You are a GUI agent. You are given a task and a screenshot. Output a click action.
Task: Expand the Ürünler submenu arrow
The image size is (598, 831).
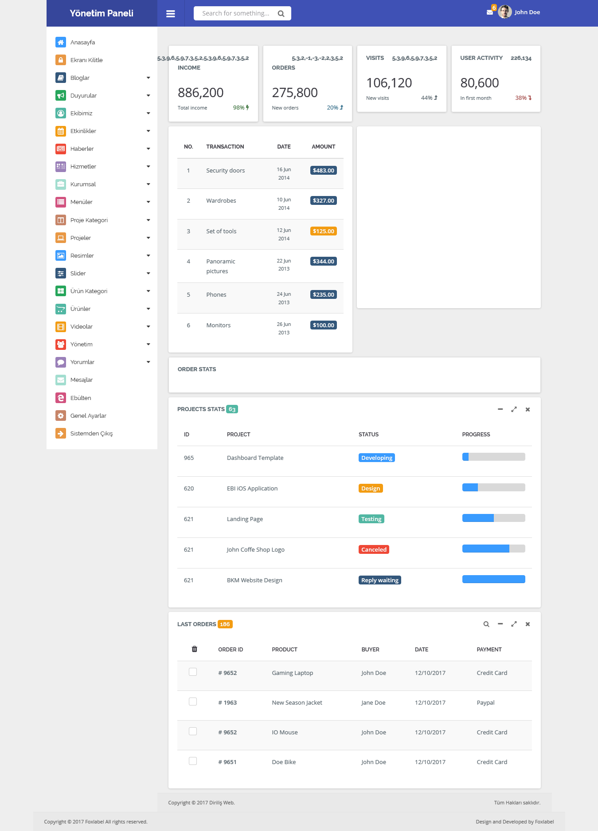click(x=149, y=309)
